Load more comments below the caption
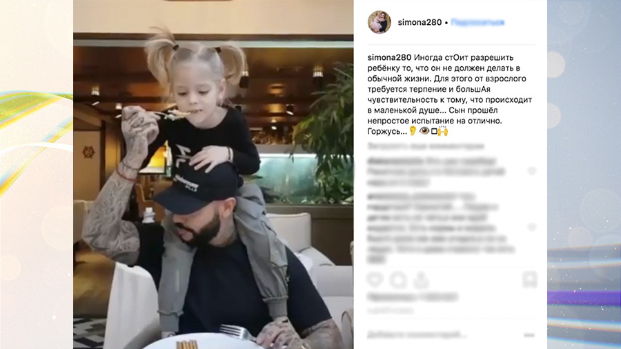This screenshot has width=621, height=349. 426,146
